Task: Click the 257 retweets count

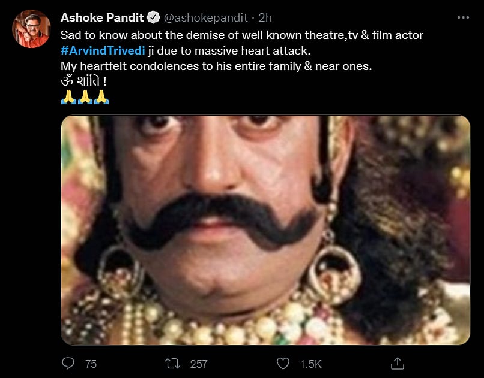Action: click(x=198, y=363)
